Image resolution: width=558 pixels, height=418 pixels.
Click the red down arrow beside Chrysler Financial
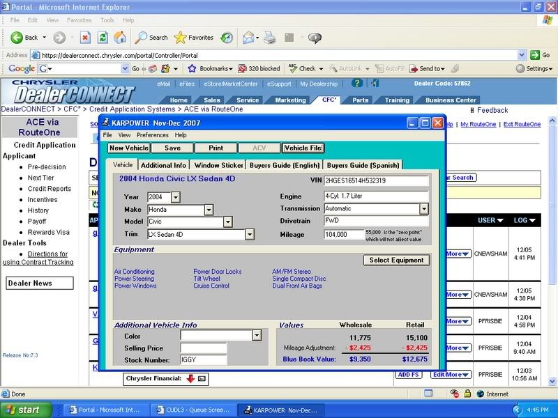pos(190,378)
